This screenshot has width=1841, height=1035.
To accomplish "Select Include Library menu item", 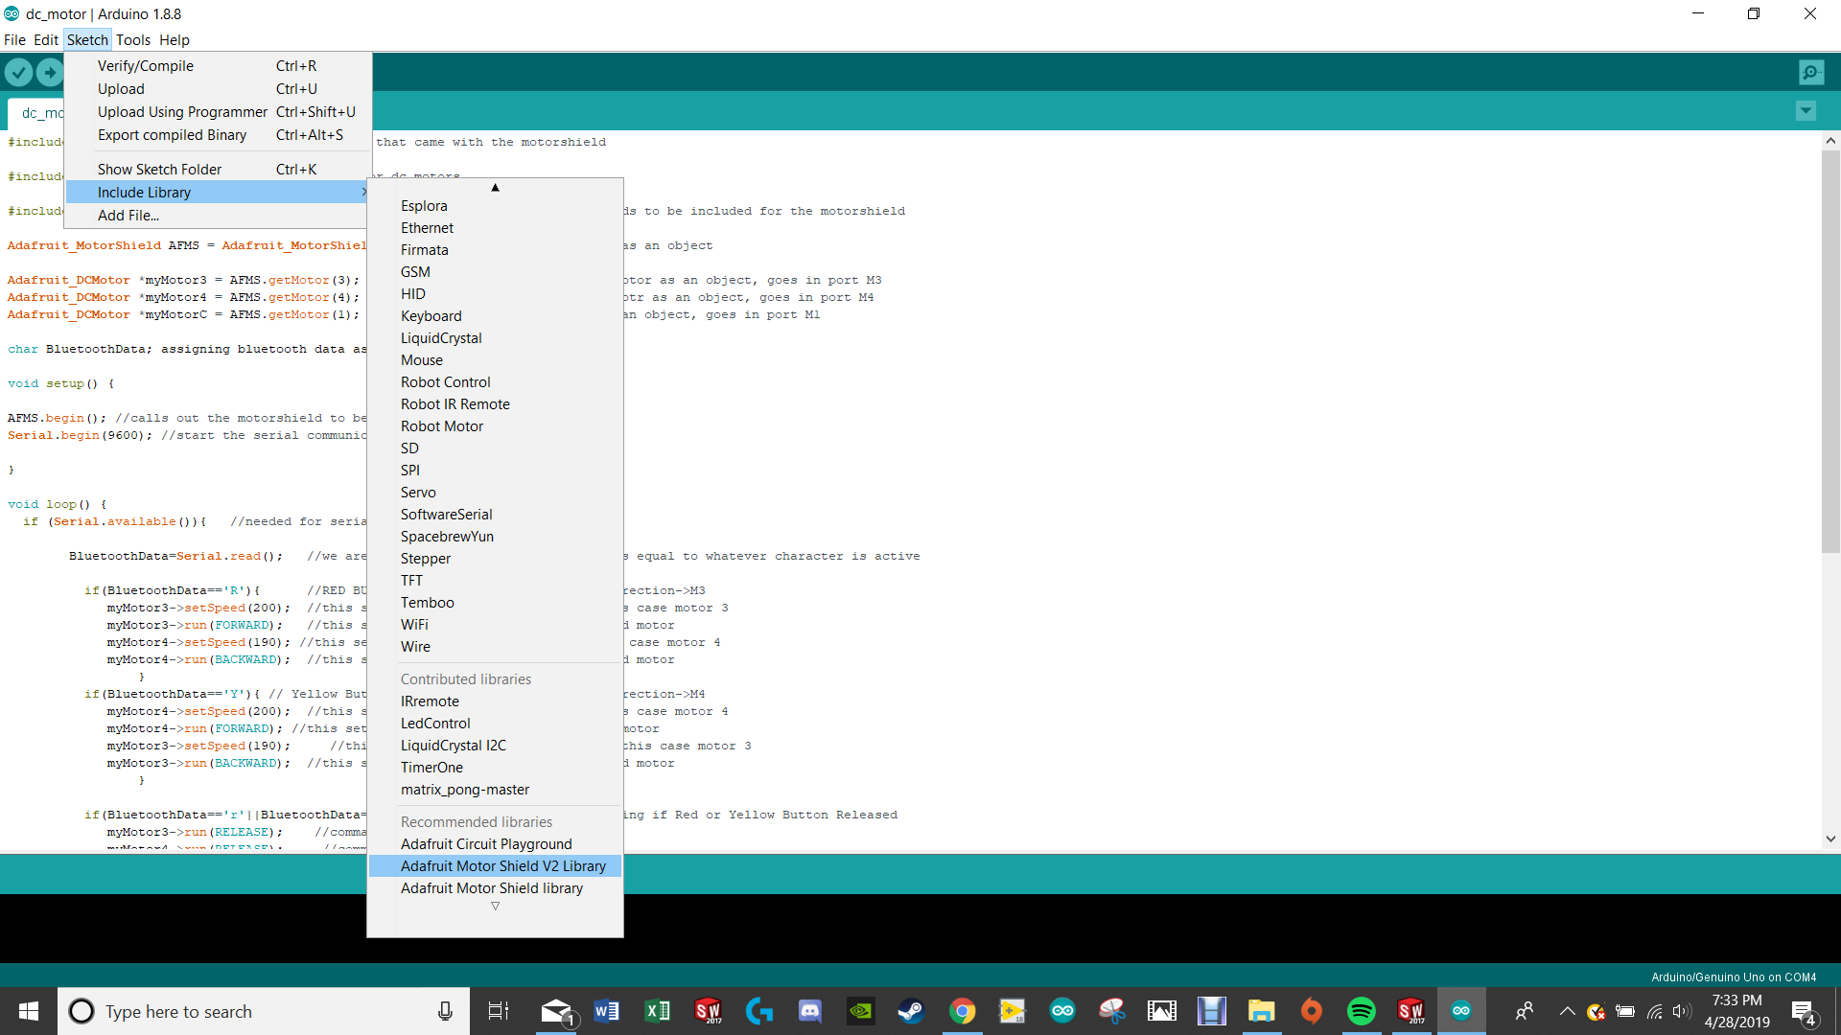I will coord(144,191).
